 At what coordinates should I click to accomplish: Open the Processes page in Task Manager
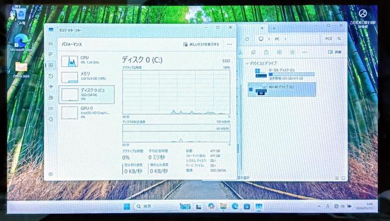51,54
